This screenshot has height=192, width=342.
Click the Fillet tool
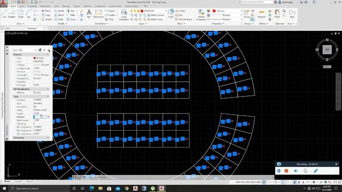point(71,15)
